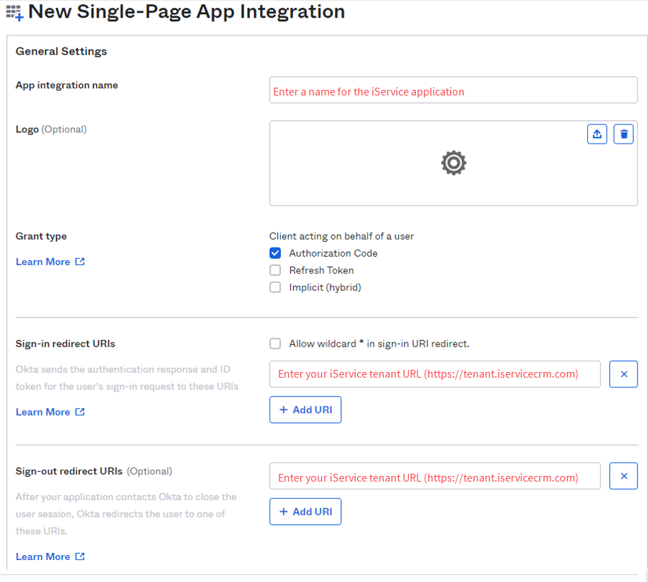
Task: Click the Refresh Token label text
Action: click(x=321, y=270)
